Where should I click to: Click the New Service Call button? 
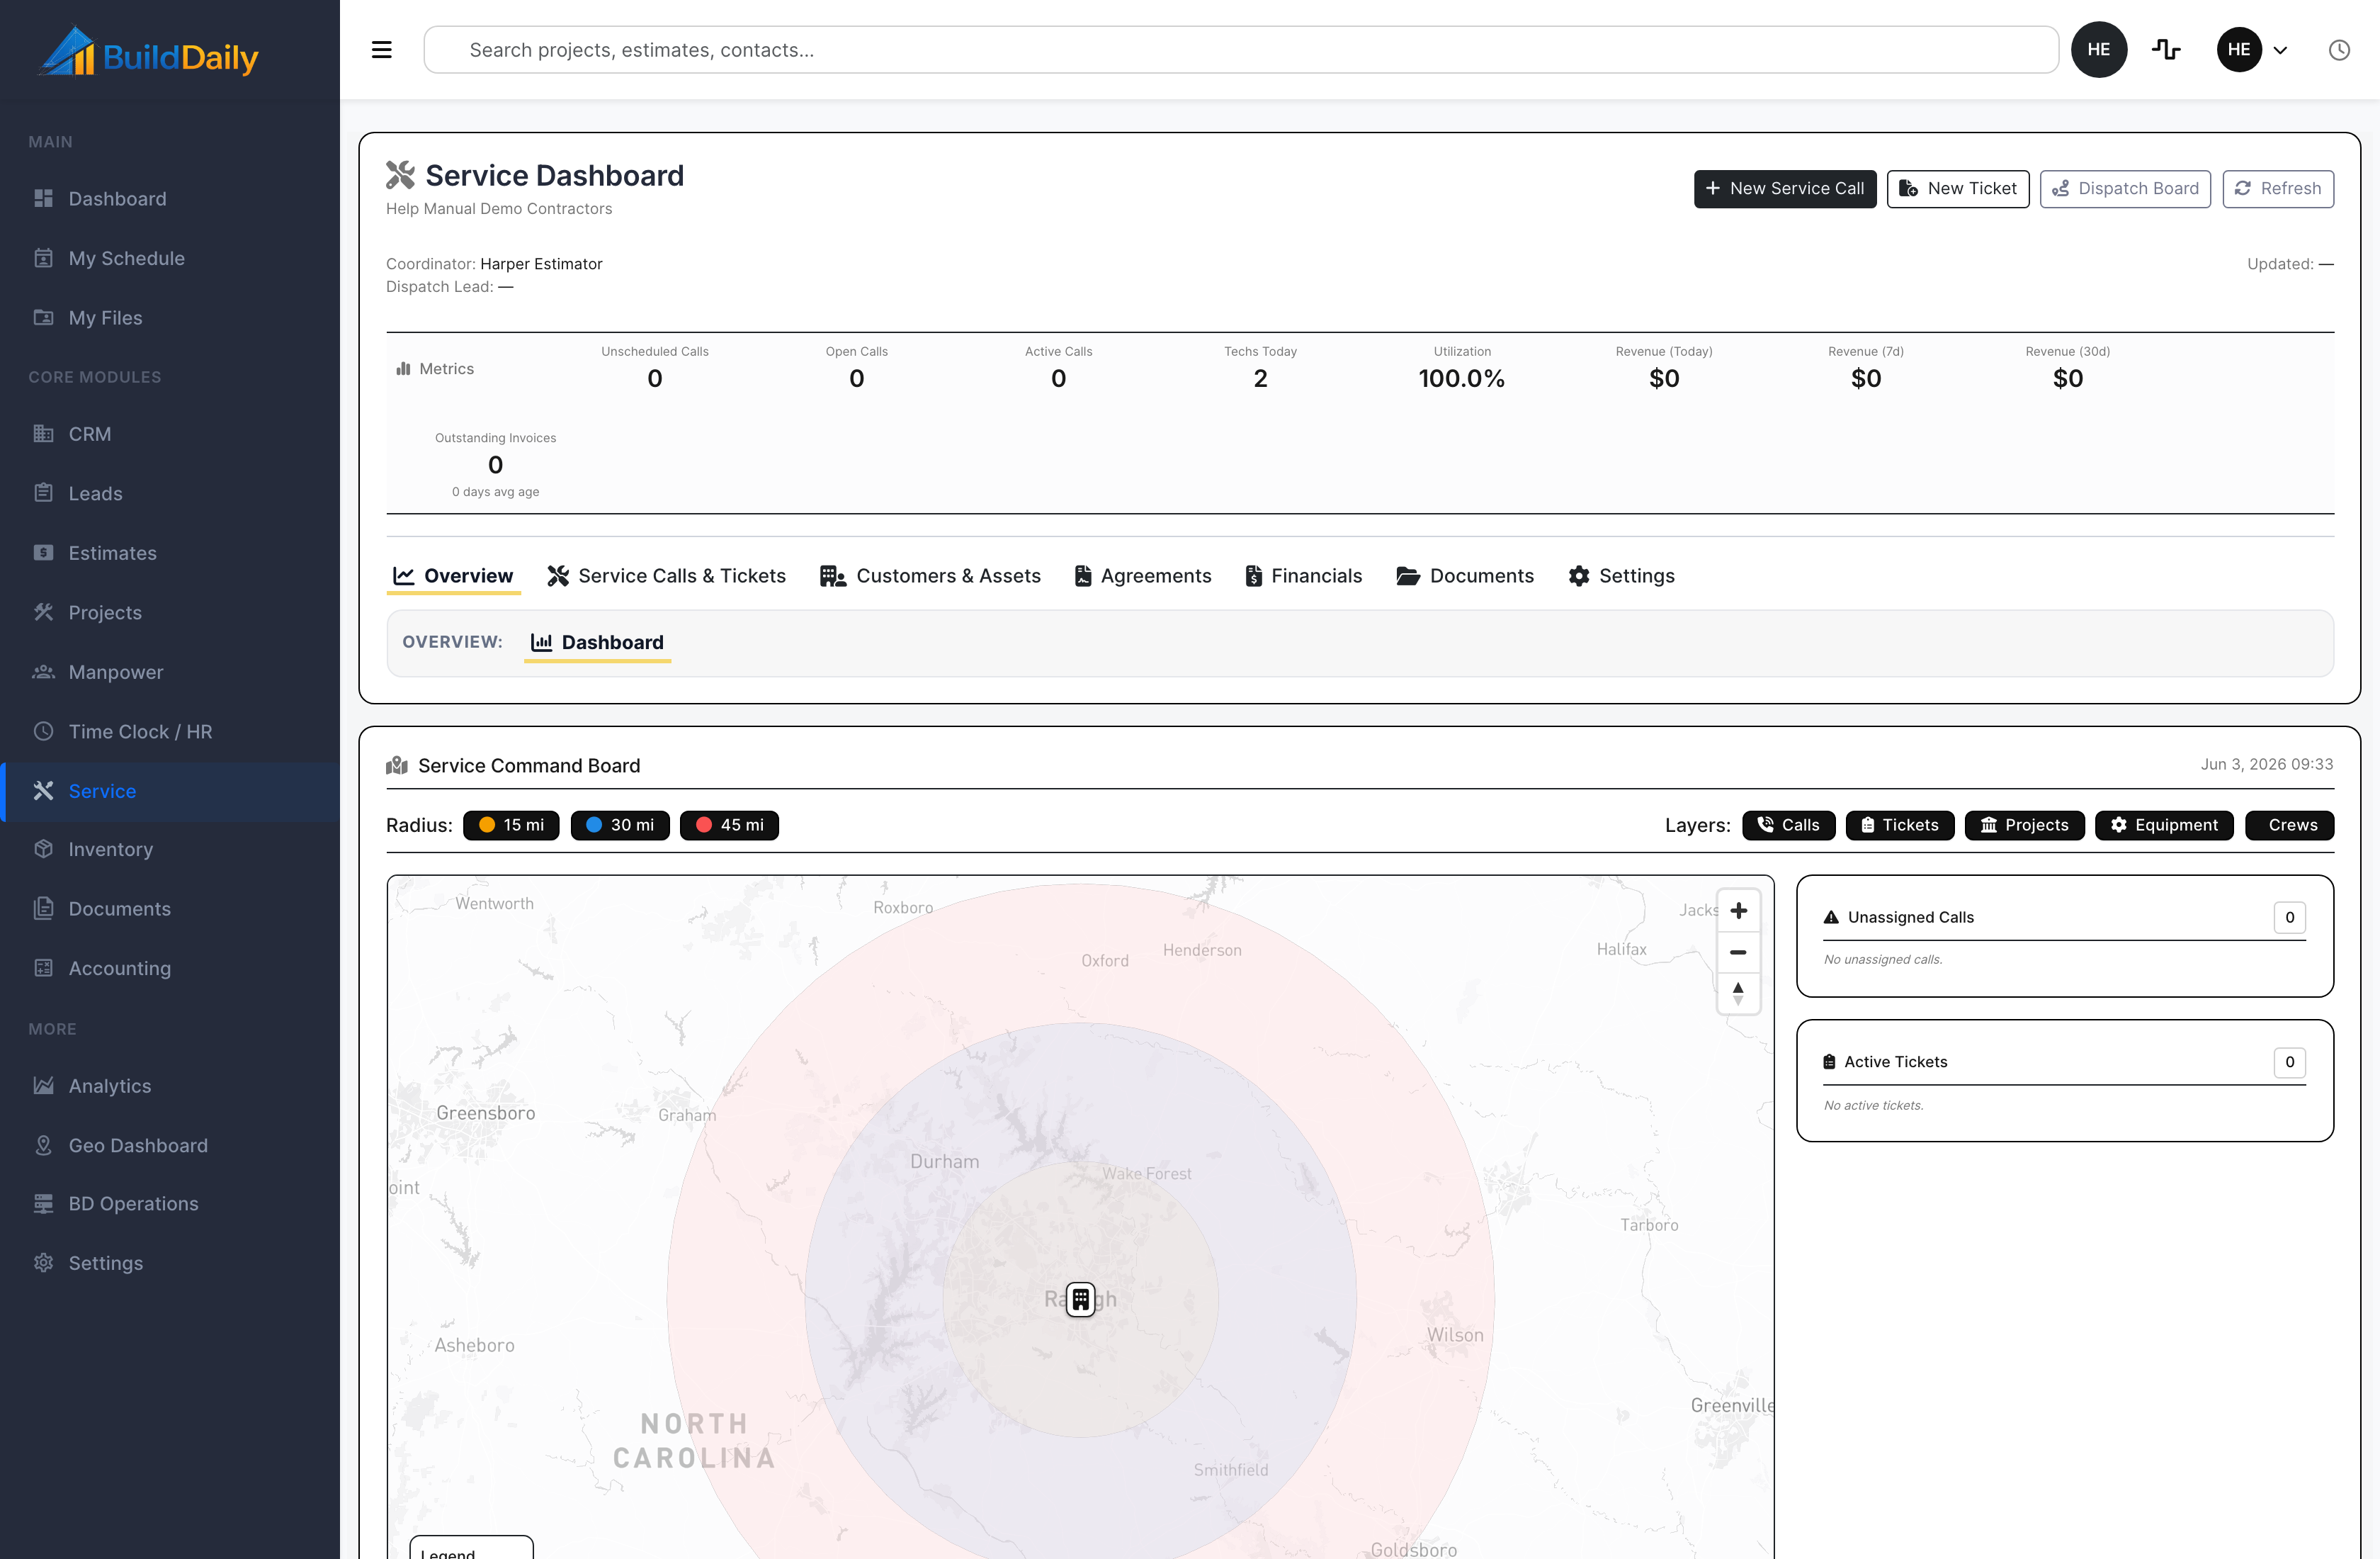click(1785, 188)
